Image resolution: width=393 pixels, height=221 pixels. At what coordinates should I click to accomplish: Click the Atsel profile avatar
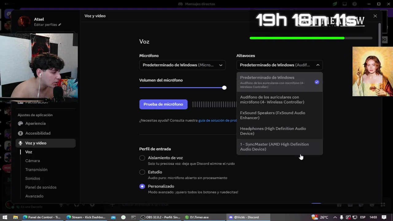click(24, 21)
